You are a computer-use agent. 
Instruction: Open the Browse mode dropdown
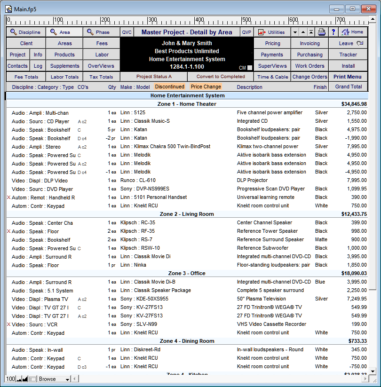[x=54, y=379]
